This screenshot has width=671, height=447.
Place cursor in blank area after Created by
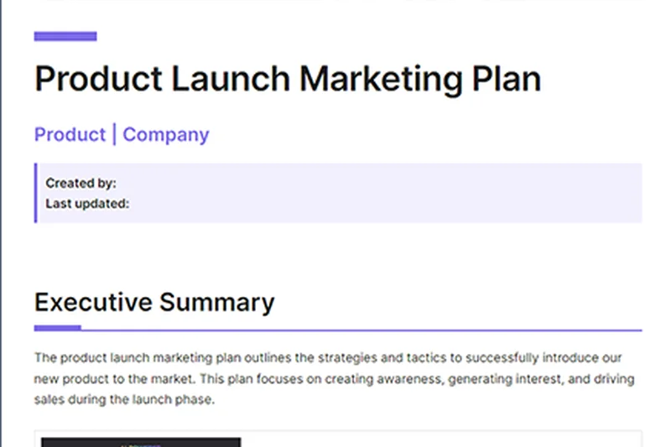[335, 183]
